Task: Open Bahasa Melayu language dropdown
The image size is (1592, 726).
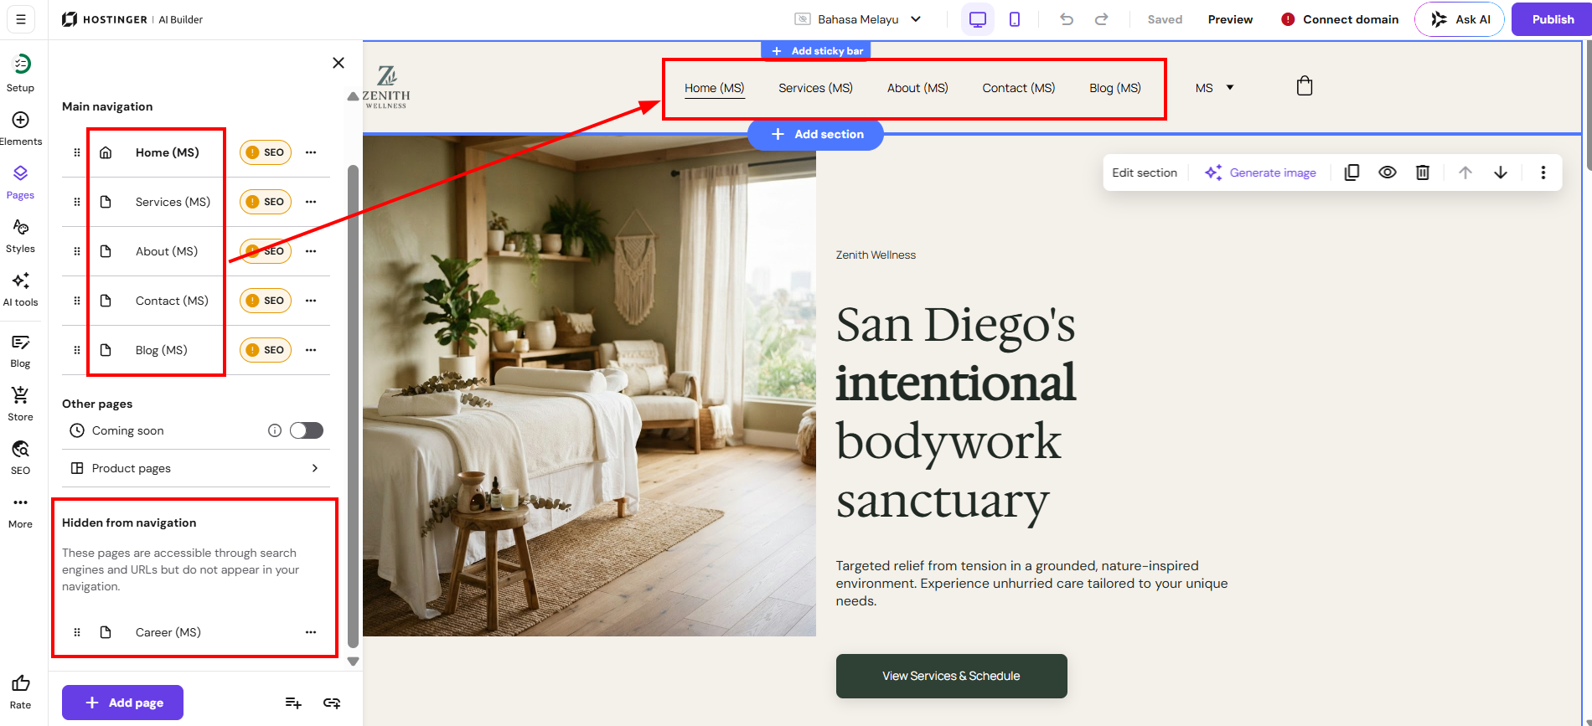Action: (859, 19)
